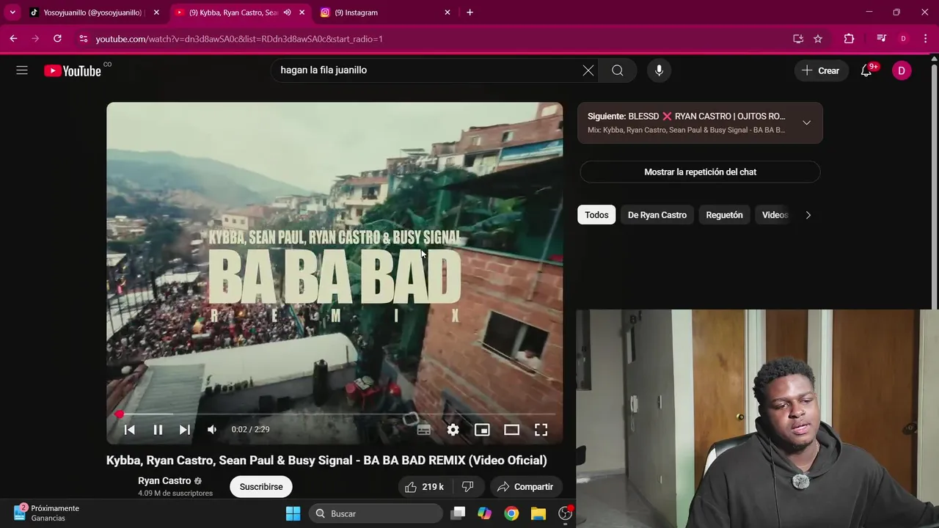Open Chrome from the taskbar
Screen dimensions: 939x528
511,513
